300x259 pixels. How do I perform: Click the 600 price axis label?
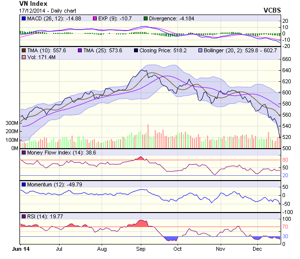[287, 92]
